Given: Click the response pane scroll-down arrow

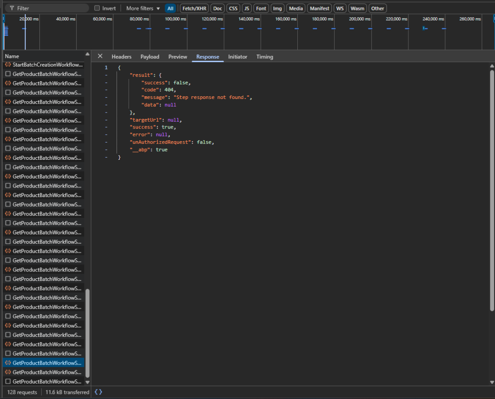Looking at the screenshot, I should pyautogui.click(x=492, y=382).
